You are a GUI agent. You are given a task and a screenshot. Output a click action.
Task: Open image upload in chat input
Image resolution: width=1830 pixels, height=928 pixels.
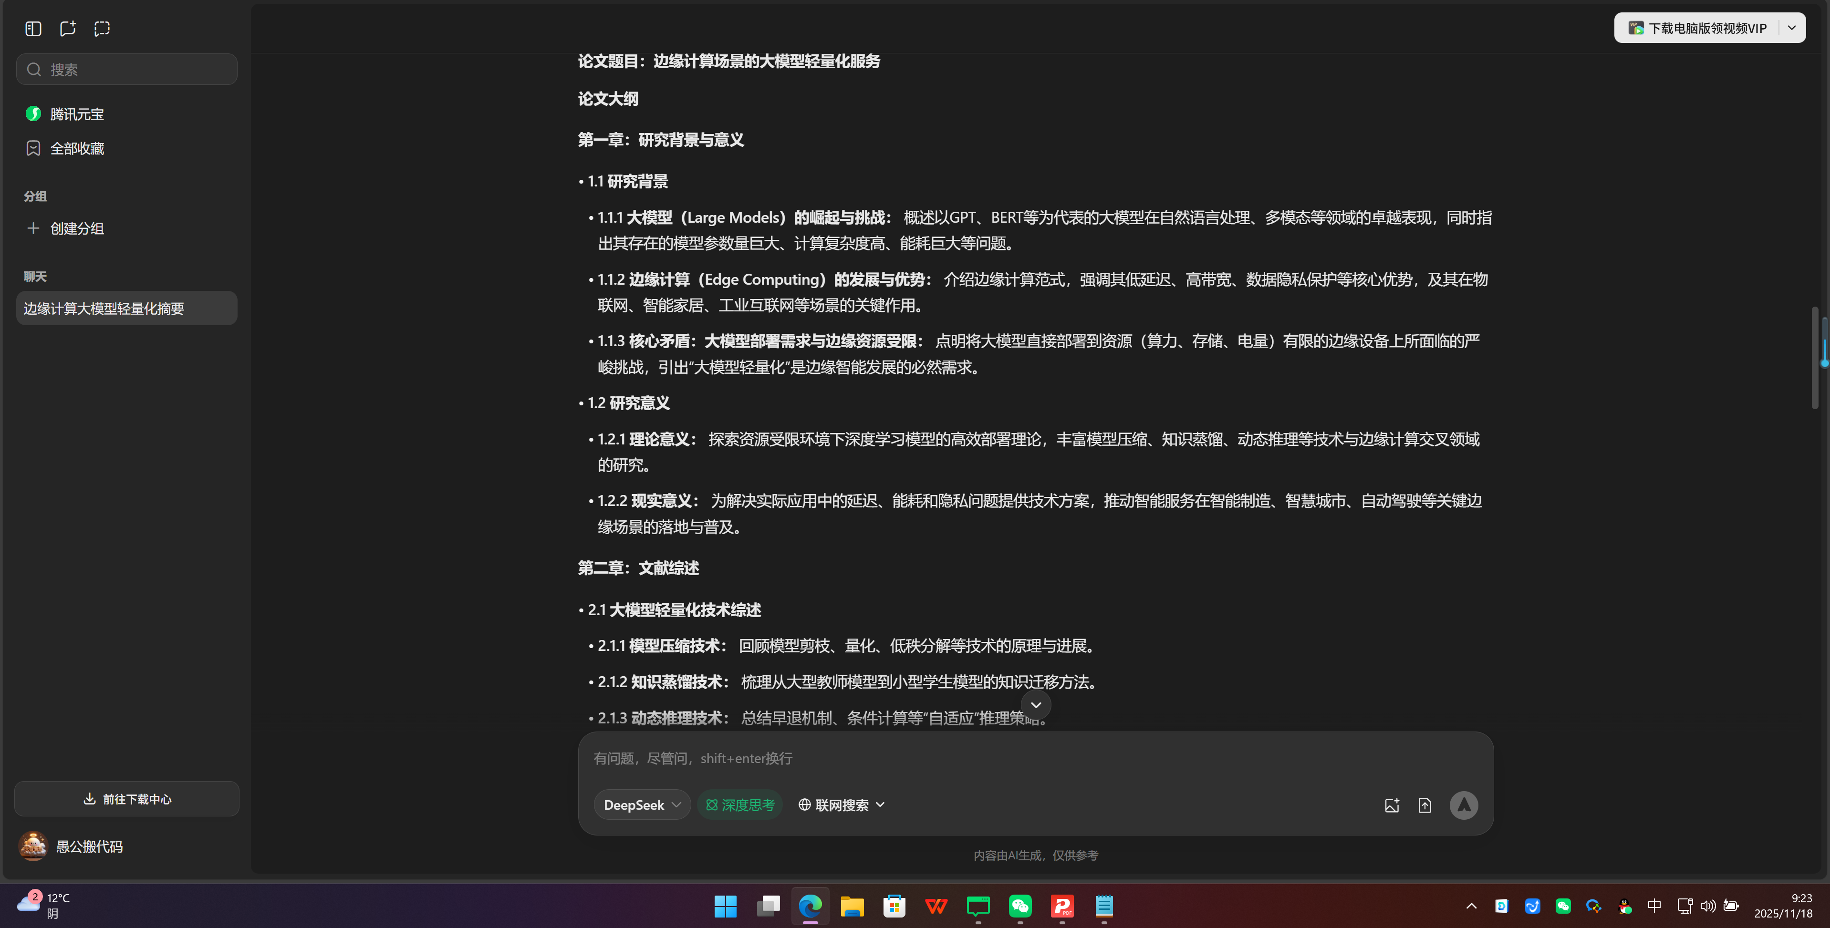point(1392,804)
